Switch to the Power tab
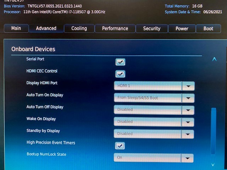This screenshot has height=170, width=227. pos(182,28)
